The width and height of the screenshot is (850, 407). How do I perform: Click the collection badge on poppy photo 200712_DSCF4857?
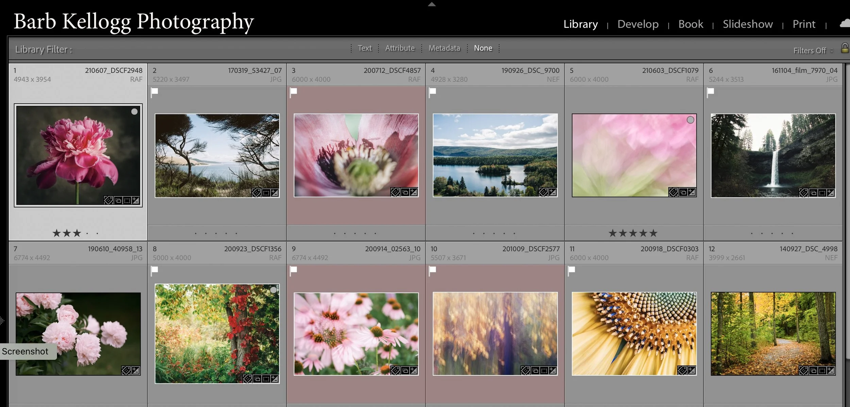[405, 192]
